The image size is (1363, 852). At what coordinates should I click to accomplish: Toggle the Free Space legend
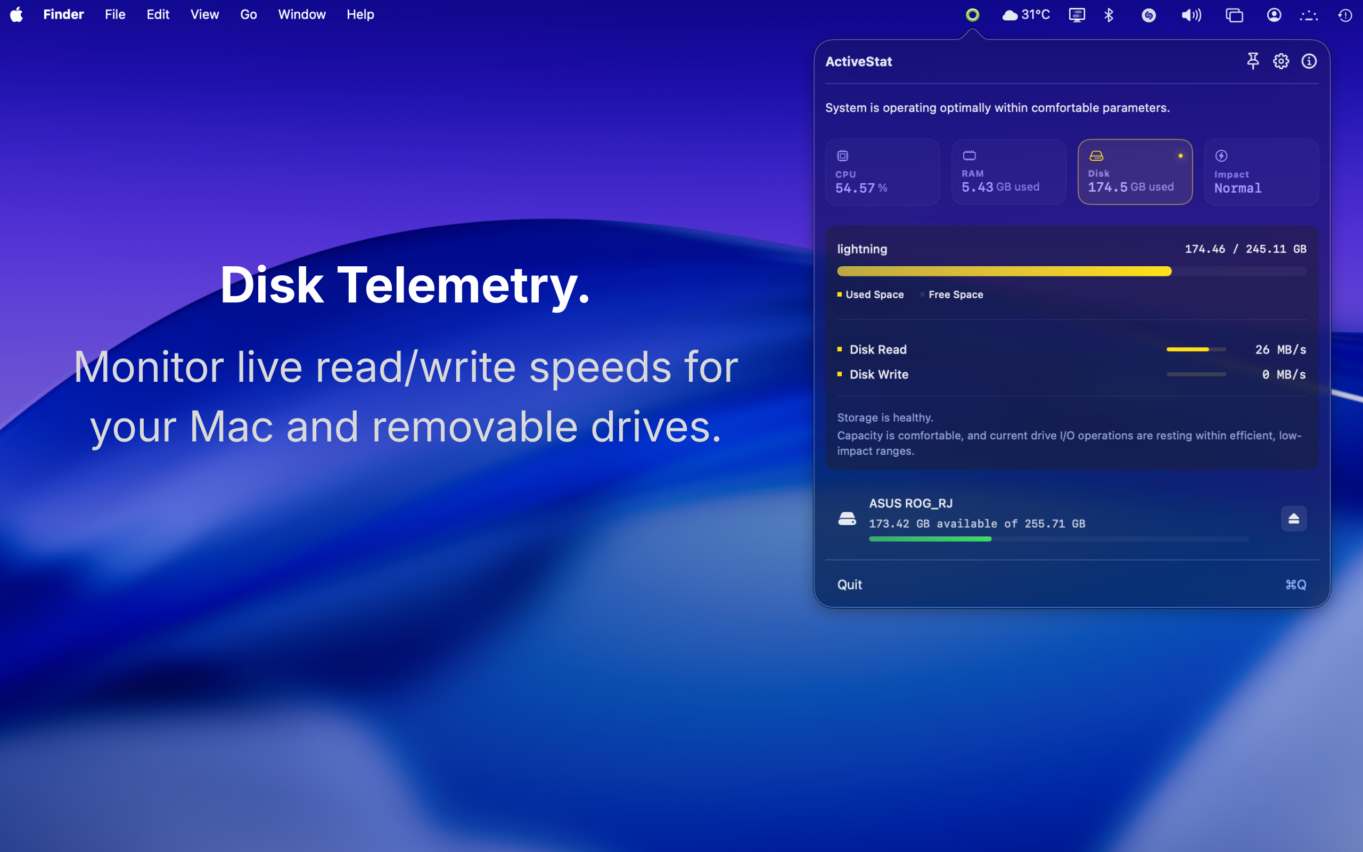point(952,294)
